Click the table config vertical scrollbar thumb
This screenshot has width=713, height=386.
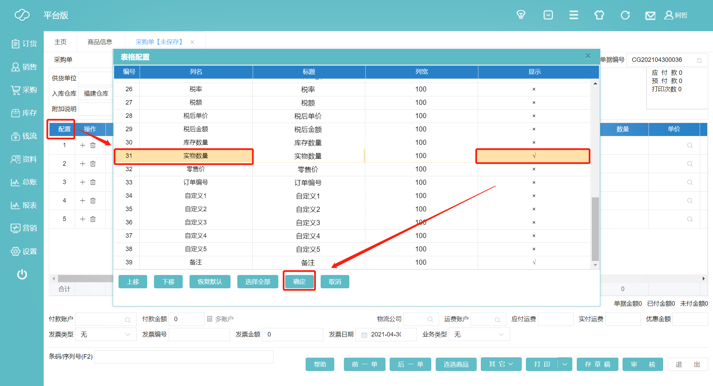click(x=595, y=229)
